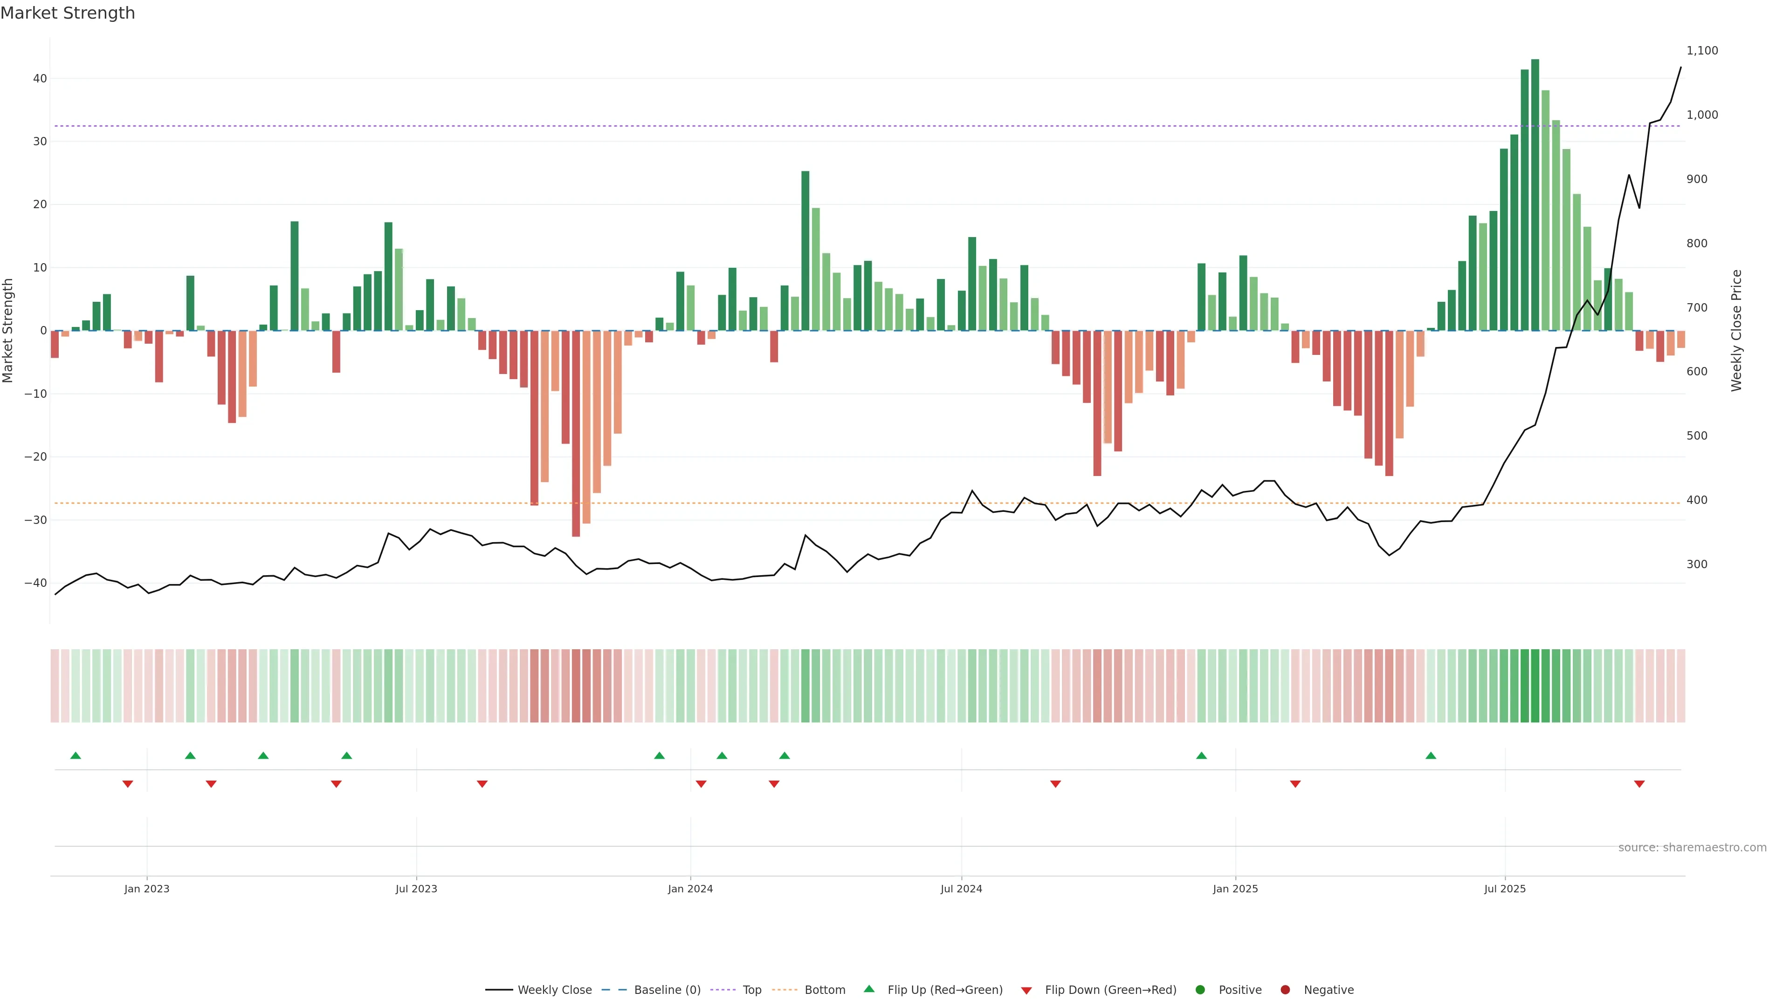Click the leftmost green flip-up triangle marker
The width and height of the screenshot is (1790, 1006).
pyautogui.click(x=76, y=755)
